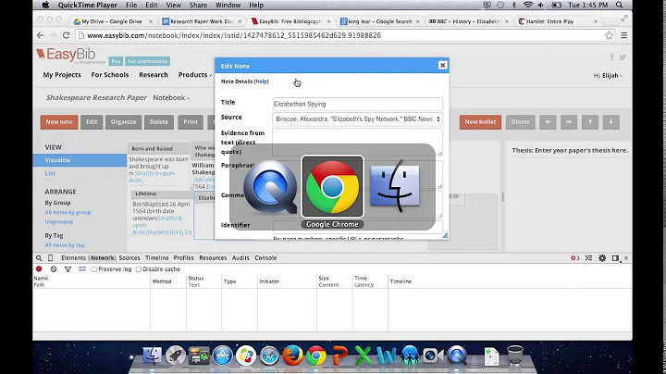The image size is (666, 374).
Task: Click the All notes by group link
Action: (68, 212)
